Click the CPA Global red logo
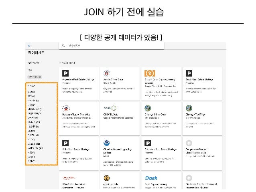The image size is (256, 192). (x=69, y=178)
